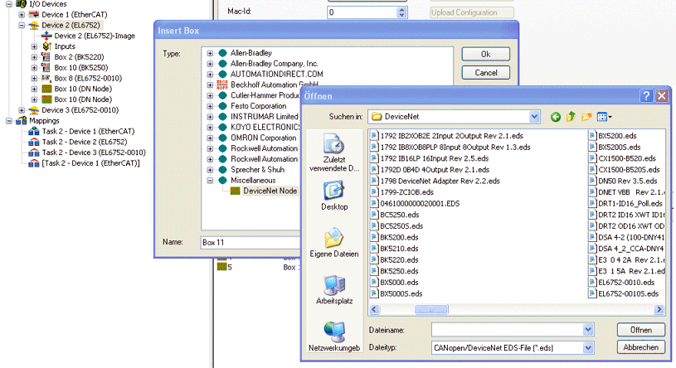Viewport: 676px width, 368px height.
Task: Collapse Miscellaneous type node
Action: [210, 181]
